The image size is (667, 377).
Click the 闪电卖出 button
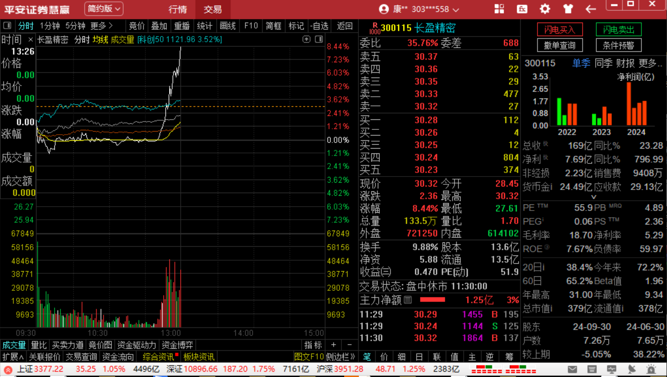[619, 30]
